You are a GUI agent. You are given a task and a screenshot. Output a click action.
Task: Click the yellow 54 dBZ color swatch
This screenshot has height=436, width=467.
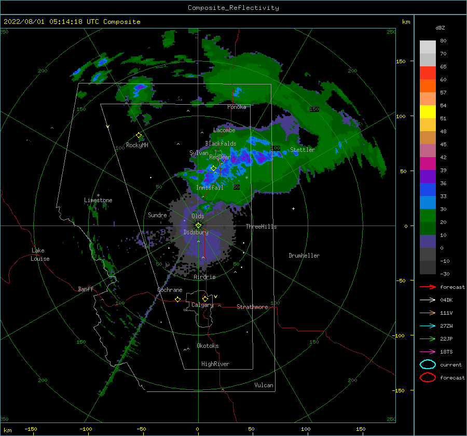428,111
